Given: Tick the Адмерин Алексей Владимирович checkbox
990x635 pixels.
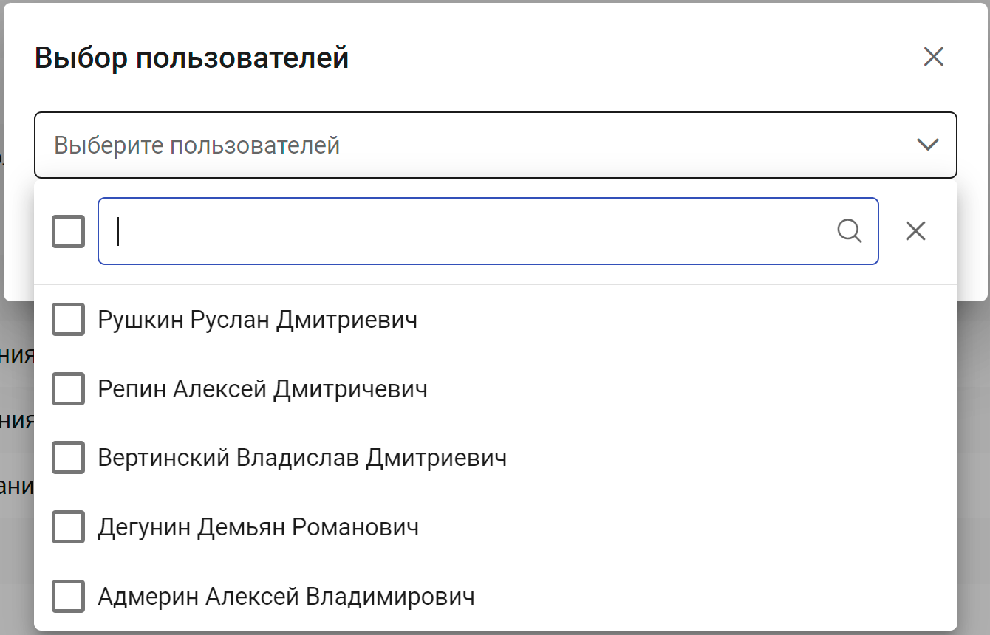Looking at the screenshot, I should point(68,597).
